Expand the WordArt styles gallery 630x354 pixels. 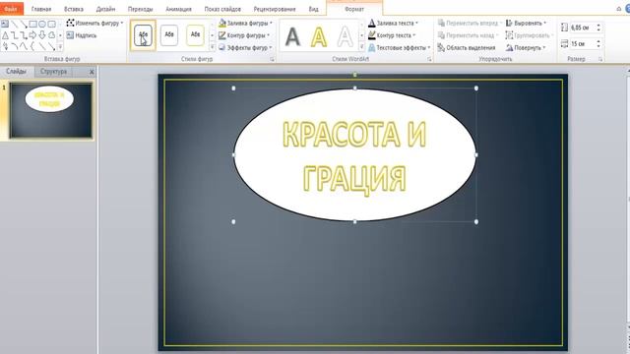[361, 47]
